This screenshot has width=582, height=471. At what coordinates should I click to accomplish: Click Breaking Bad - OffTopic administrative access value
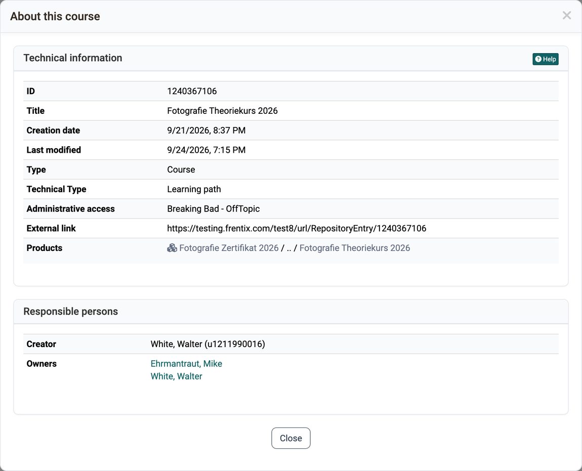[213, 209]
